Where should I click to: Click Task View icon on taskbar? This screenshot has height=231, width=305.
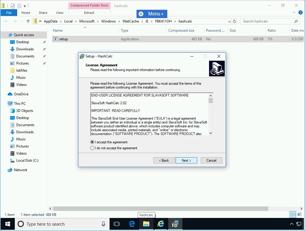pyautogui.click(x=117, y=224)
